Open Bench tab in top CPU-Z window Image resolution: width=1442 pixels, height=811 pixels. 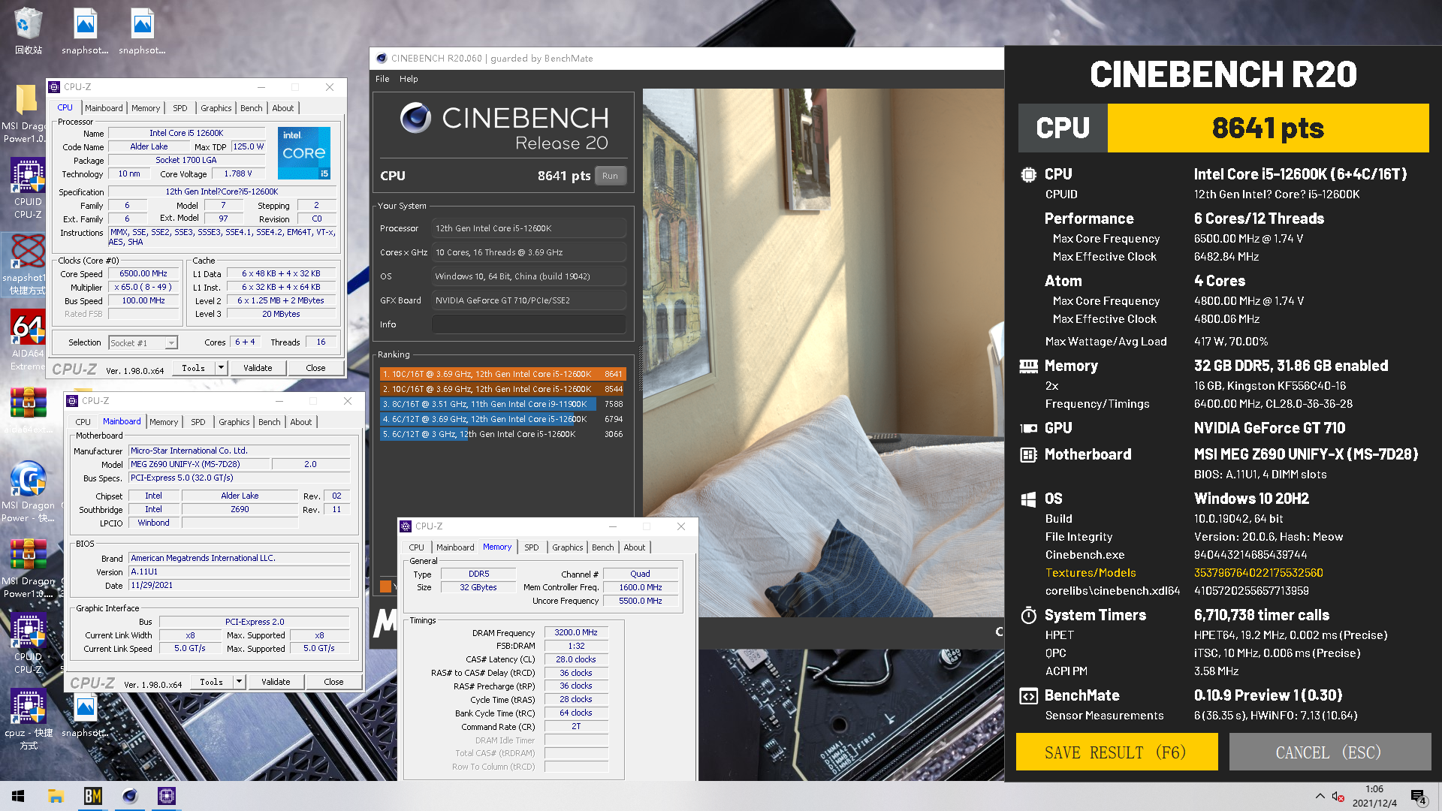click(252, 108)
